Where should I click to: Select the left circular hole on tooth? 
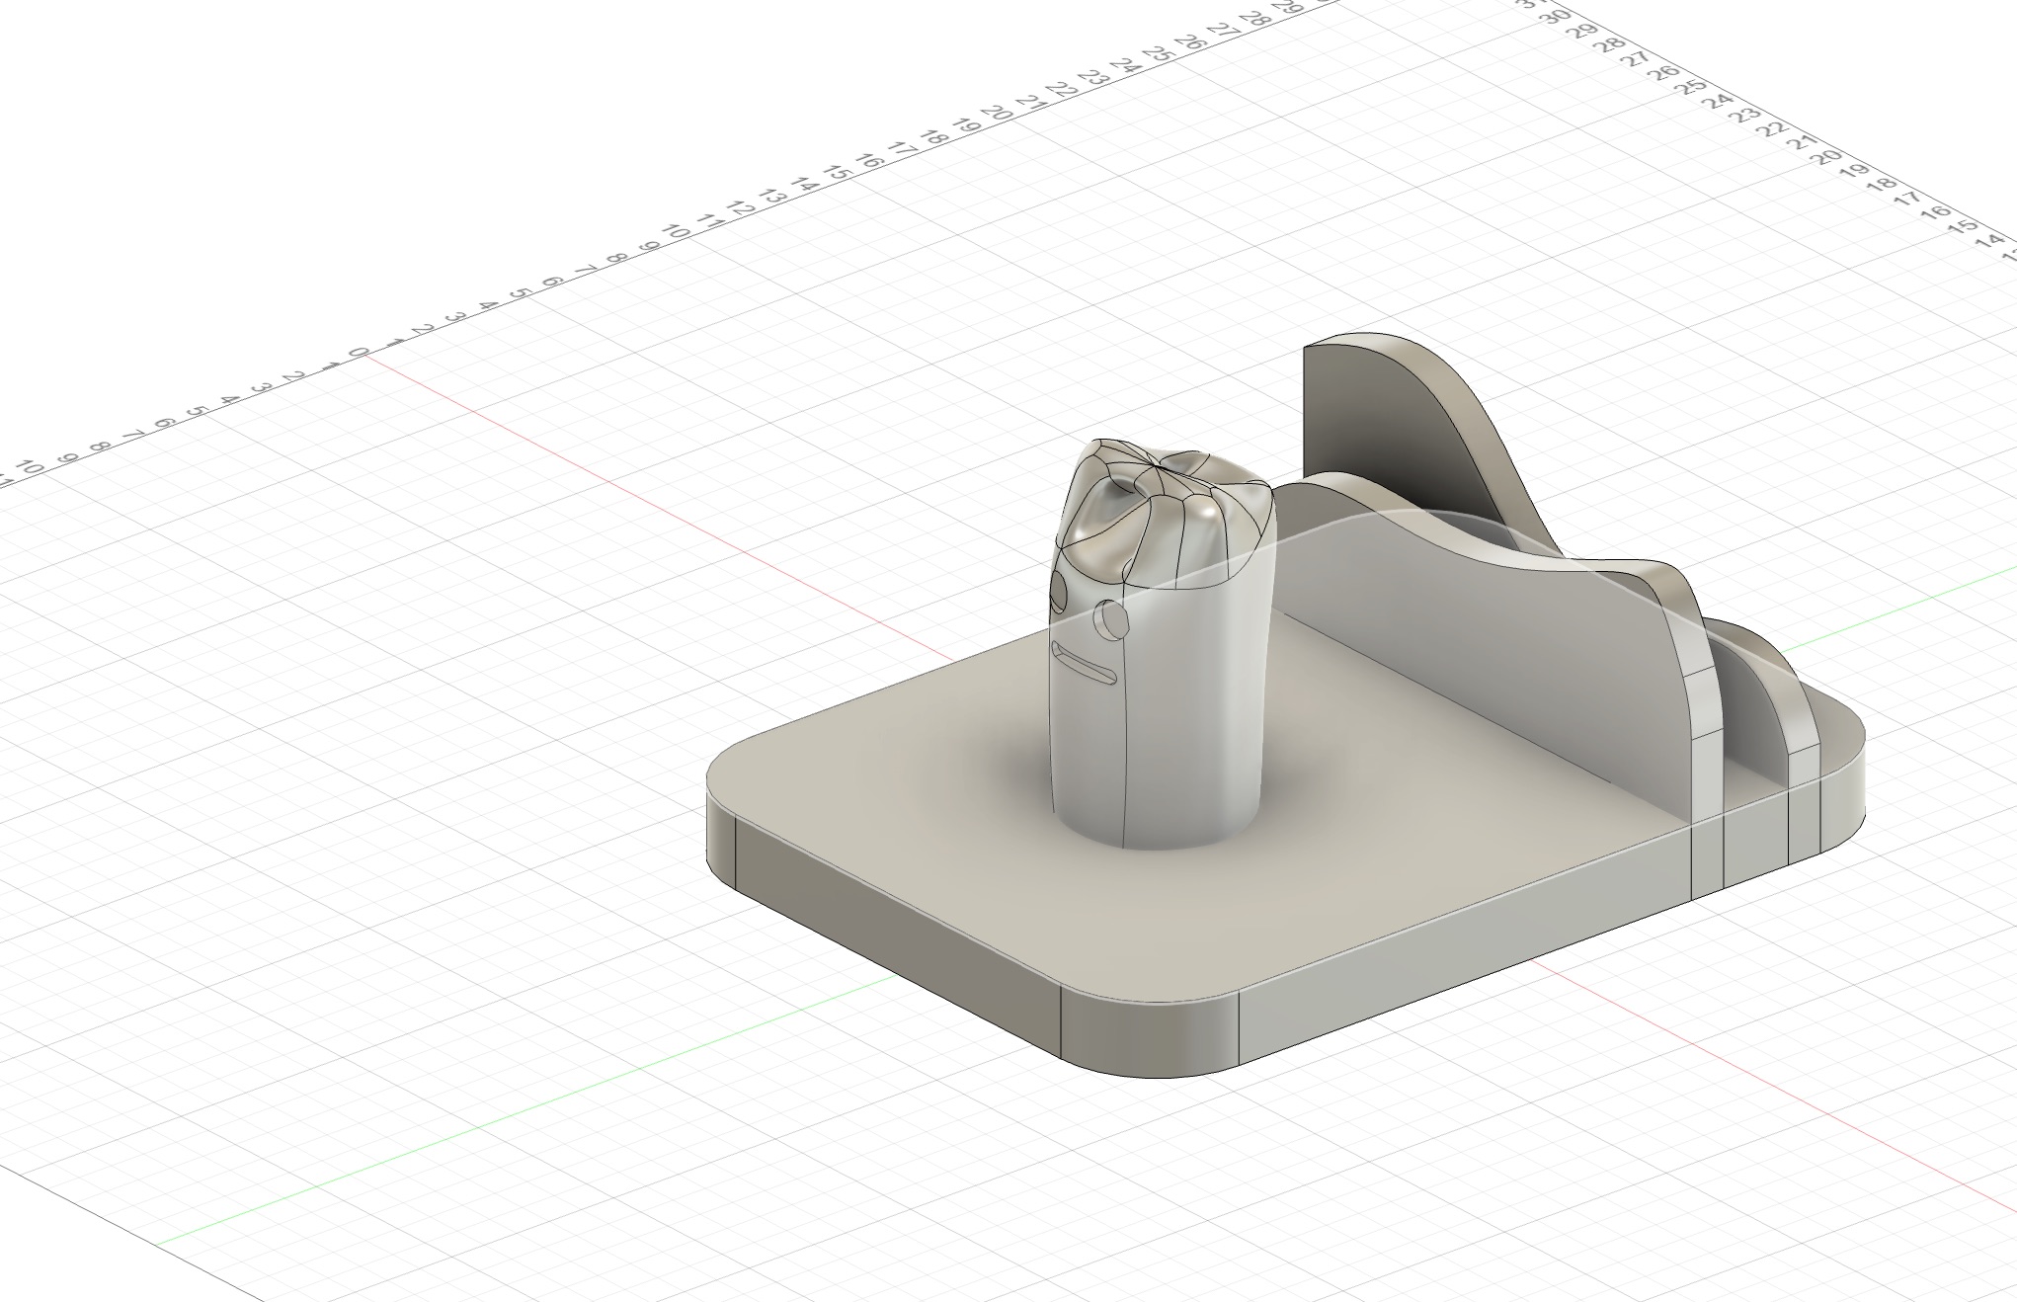tap(1059, 594)
